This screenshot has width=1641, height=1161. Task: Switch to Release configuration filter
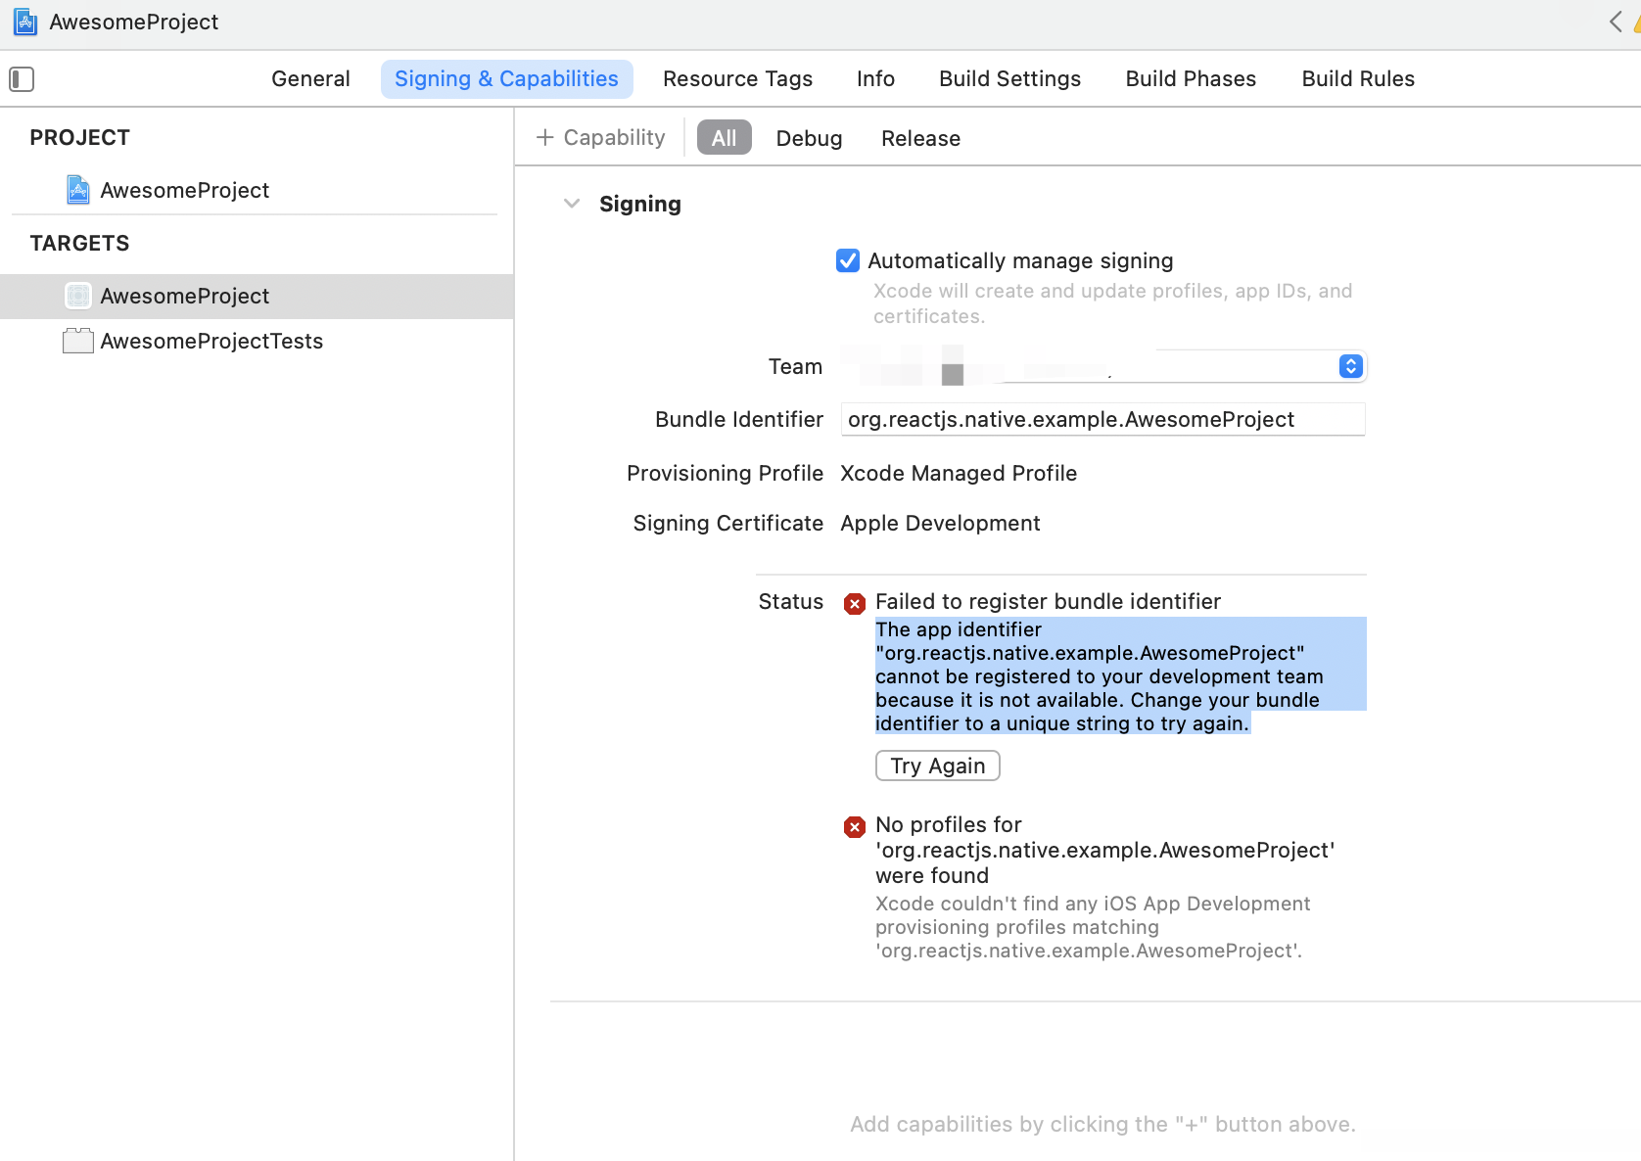tap(920, 138)
